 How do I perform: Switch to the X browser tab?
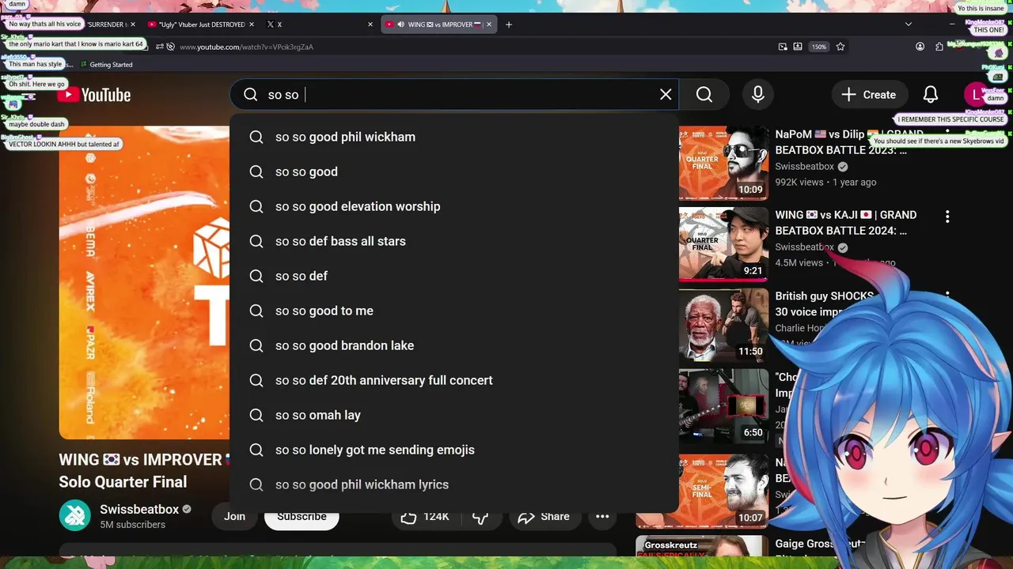pyautogui.click(x=318, y=24)
